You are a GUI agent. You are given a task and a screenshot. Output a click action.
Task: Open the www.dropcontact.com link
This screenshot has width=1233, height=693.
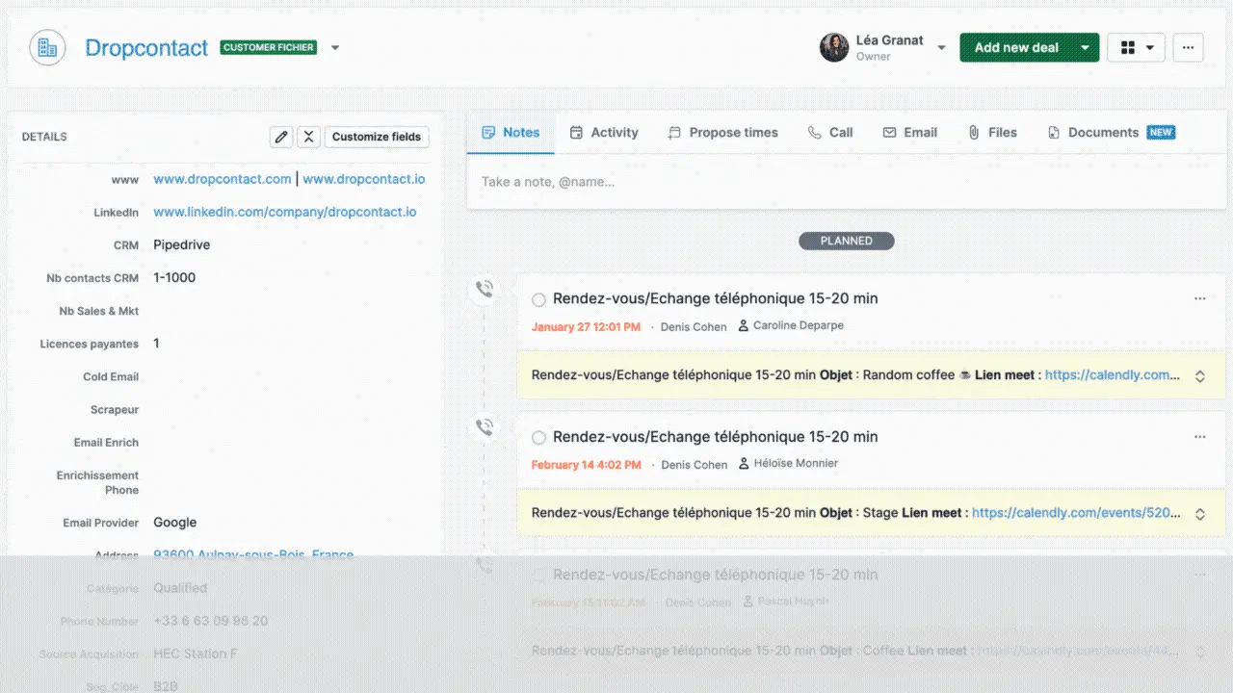coord(223,179)
